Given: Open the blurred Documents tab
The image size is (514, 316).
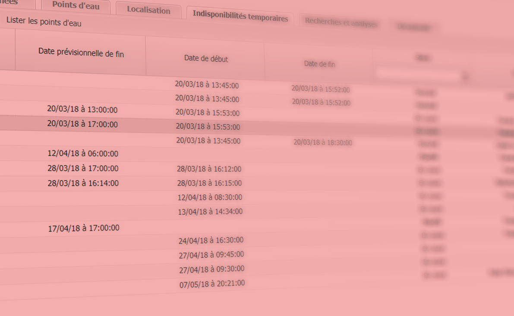Looking at the screenshot, I should click(x=414, y=28).
